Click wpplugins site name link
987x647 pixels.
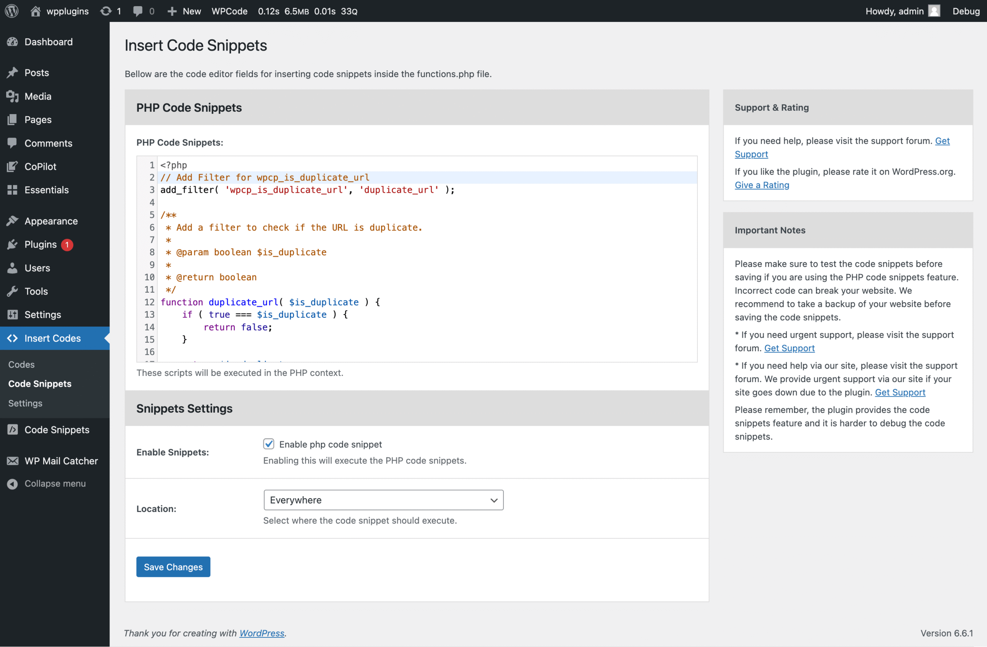(67, 11)
